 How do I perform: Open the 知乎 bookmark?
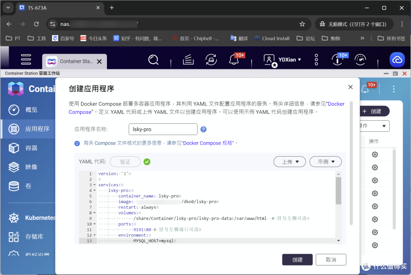(x=137, y=38)
